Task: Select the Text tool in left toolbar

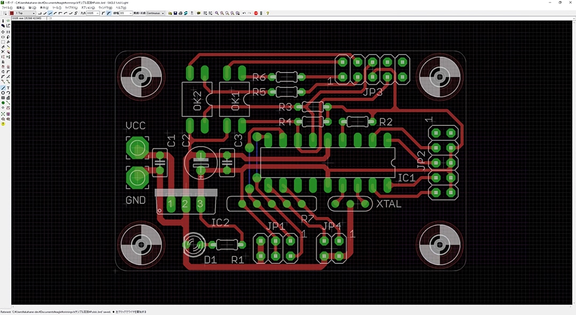Action: point(9,87)
